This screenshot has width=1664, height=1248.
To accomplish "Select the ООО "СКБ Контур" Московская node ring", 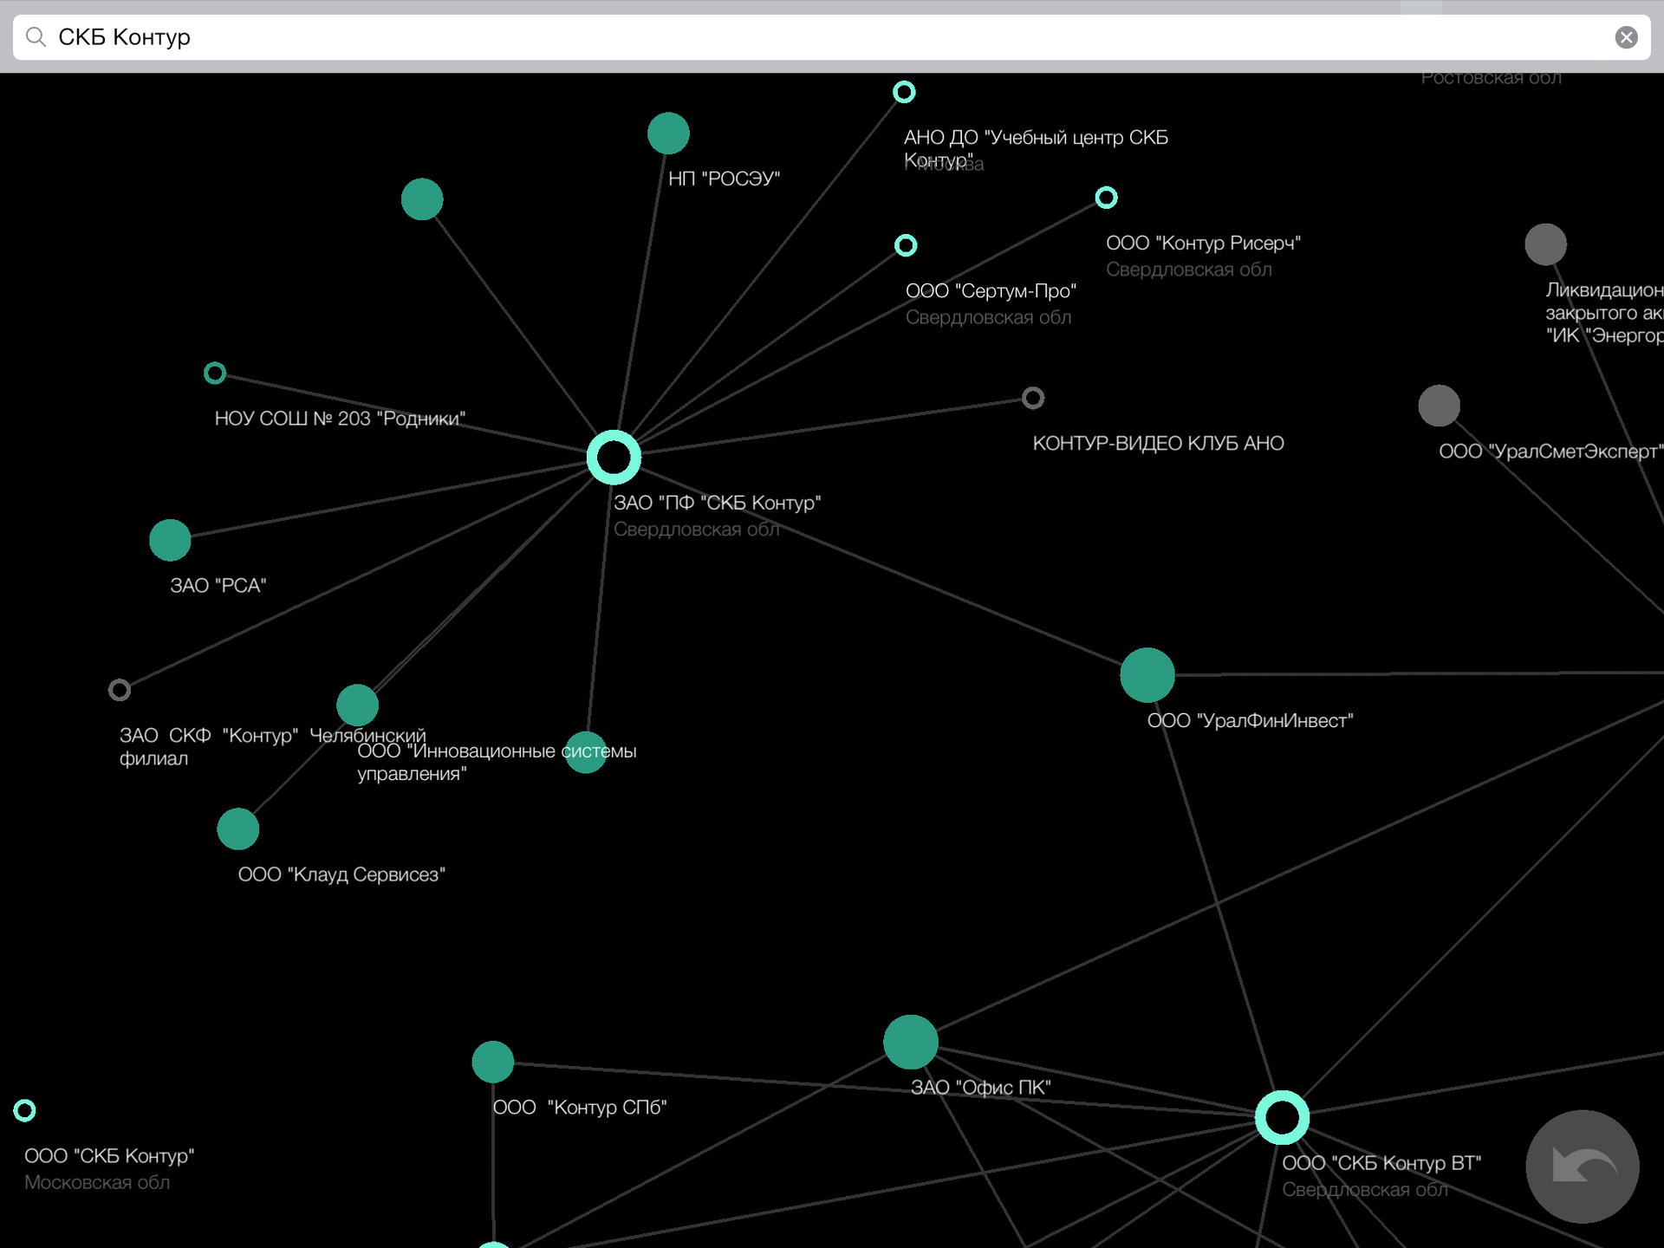I will pyautogui.click(x=24, y=1111).
